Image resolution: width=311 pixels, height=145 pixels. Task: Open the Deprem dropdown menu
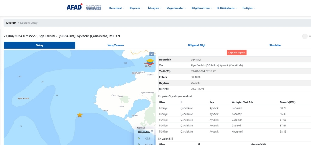click(x=136, y=8)
